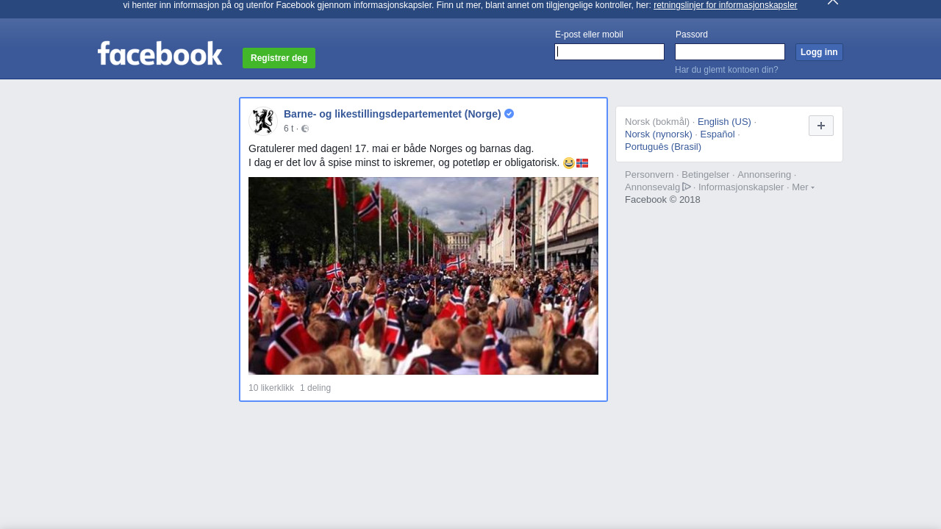Close the cookie notice banner
Image resolution: width=941 pixels, height=529 pixels.
(x=832, y=2)
